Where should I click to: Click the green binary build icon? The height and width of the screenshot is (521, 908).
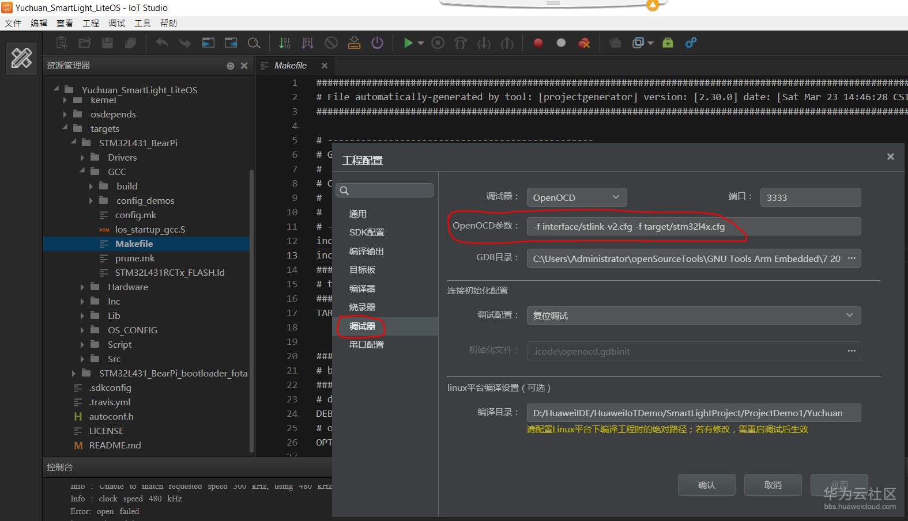coord(285,43)
